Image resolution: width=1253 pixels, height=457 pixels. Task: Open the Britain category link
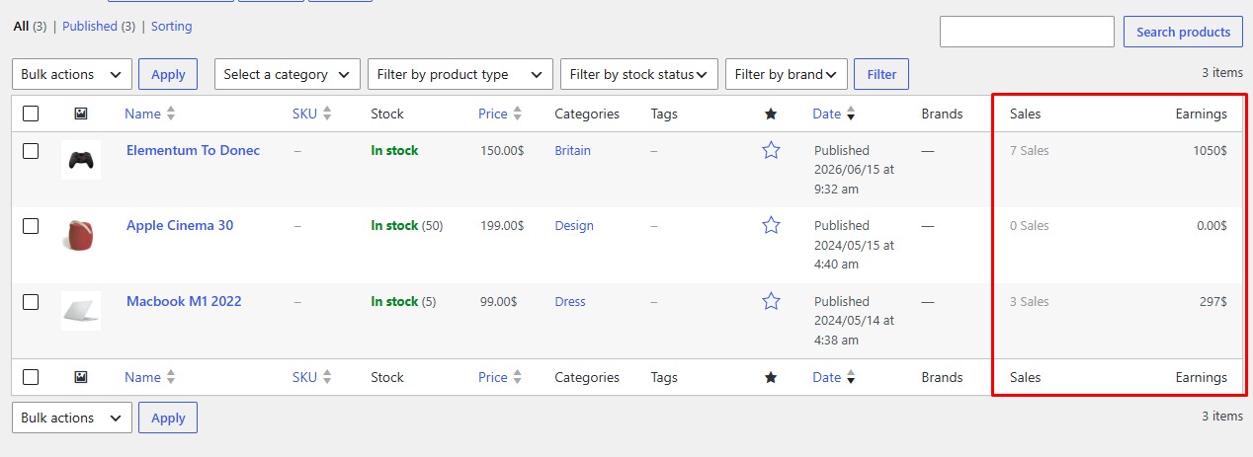573,150
